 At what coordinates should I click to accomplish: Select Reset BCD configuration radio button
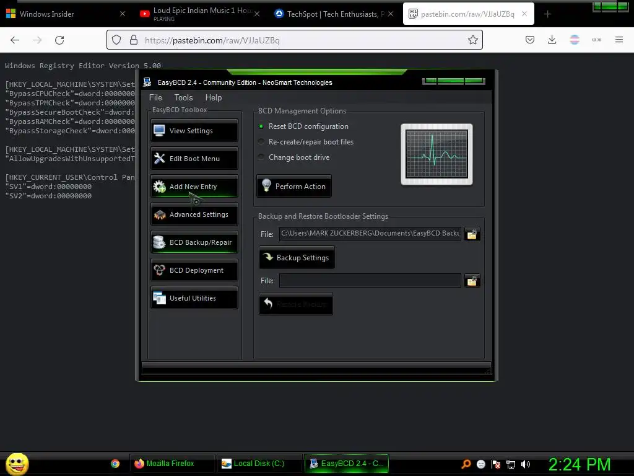pyautogui.click(x=261, y=126)
